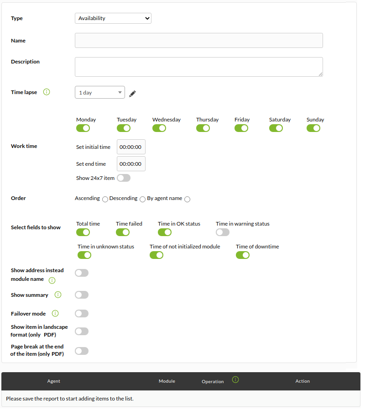
Task: Click the Set initial time field
Action: click(x=131, y=147)
